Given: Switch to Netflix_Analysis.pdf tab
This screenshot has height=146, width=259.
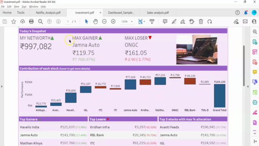Looking at the screenshot, I should point(48,13).
